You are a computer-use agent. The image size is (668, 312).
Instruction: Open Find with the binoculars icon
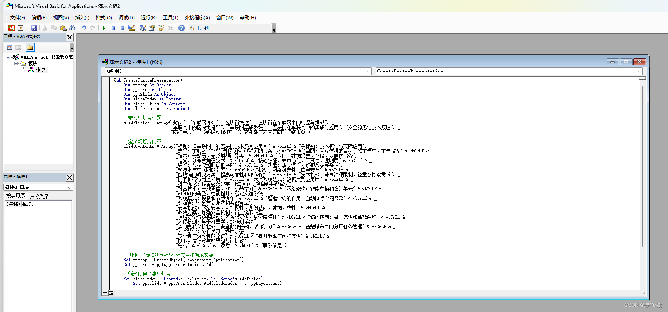(x=72, y=28)
